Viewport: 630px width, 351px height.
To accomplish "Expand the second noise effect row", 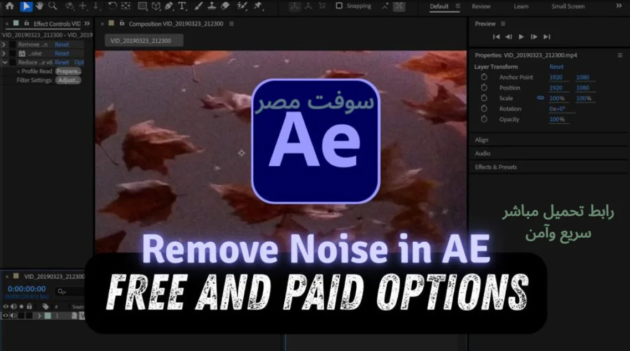I will (4, 53).
